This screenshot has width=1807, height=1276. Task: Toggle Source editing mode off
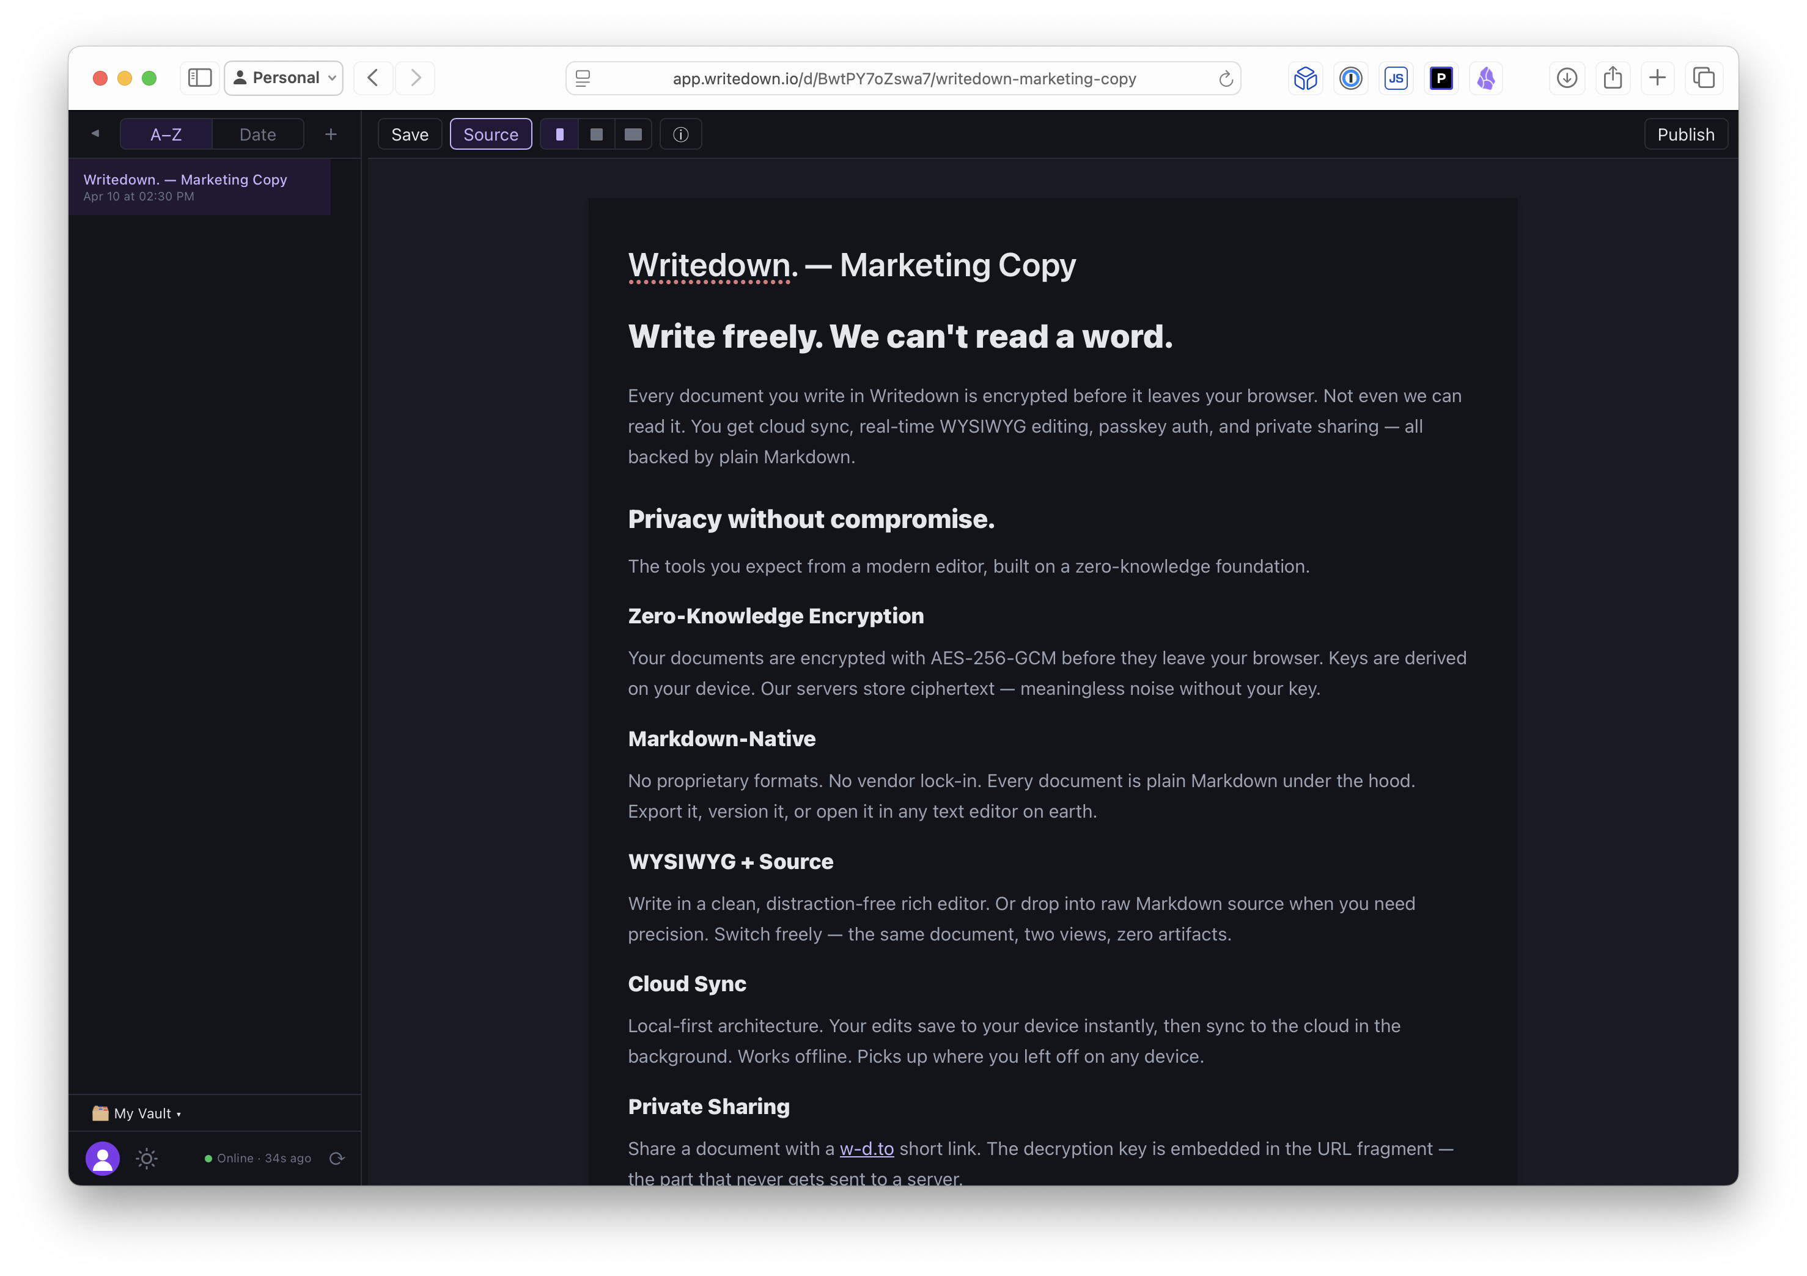pos(490,134)
